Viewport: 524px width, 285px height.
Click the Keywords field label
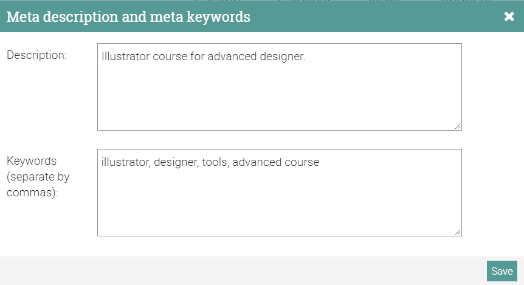pyautogui.click(x=32, y=161)
